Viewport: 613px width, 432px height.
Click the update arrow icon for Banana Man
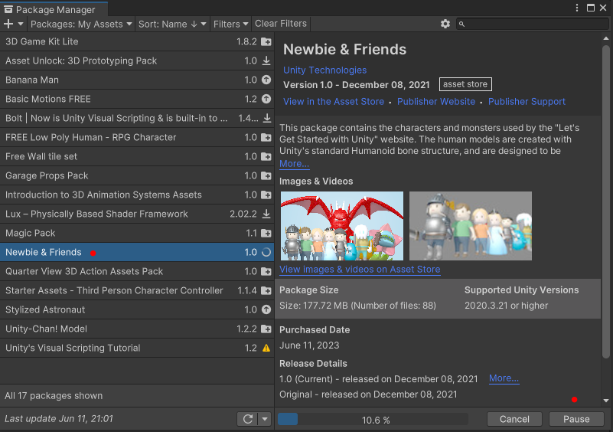(x=266, y=80)
